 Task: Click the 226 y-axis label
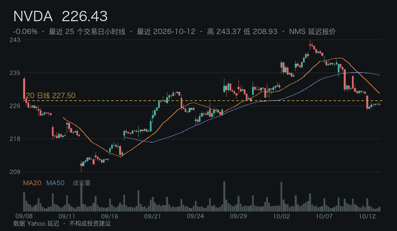pos(15,106)
